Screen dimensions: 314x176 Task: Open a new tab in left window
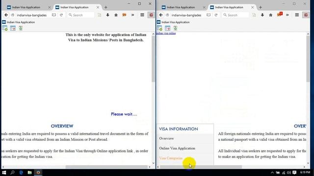[x=106, y=7]
